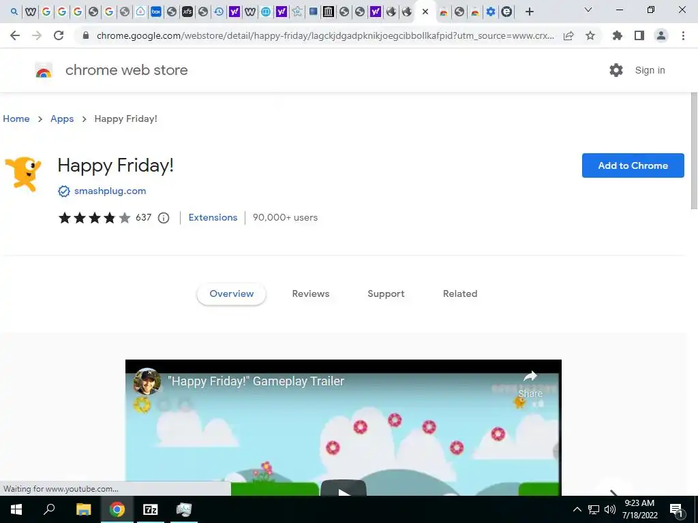Open the rating count 637
698x523 pixels.
(x=143, y=217)
